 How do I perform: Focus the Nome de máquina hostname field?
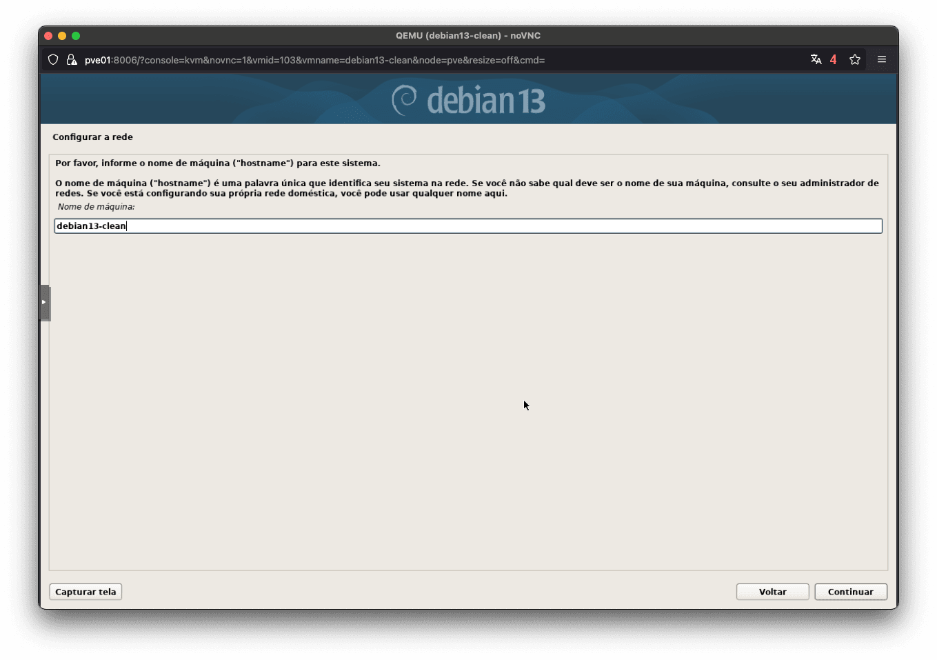468,226
